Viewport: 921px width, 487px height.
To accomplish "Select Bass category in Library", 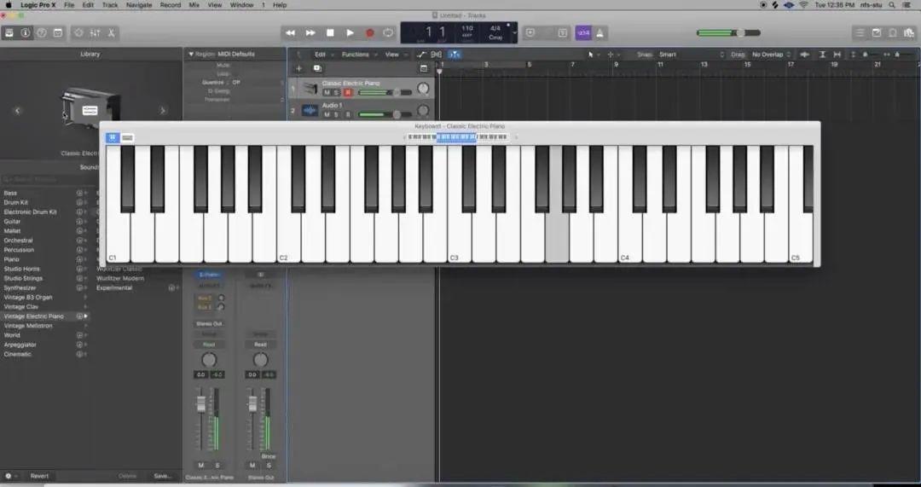I will 10,193.
